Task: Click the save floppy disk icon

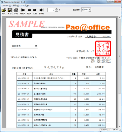Action: pyautogui.click(x=10, y=10)
